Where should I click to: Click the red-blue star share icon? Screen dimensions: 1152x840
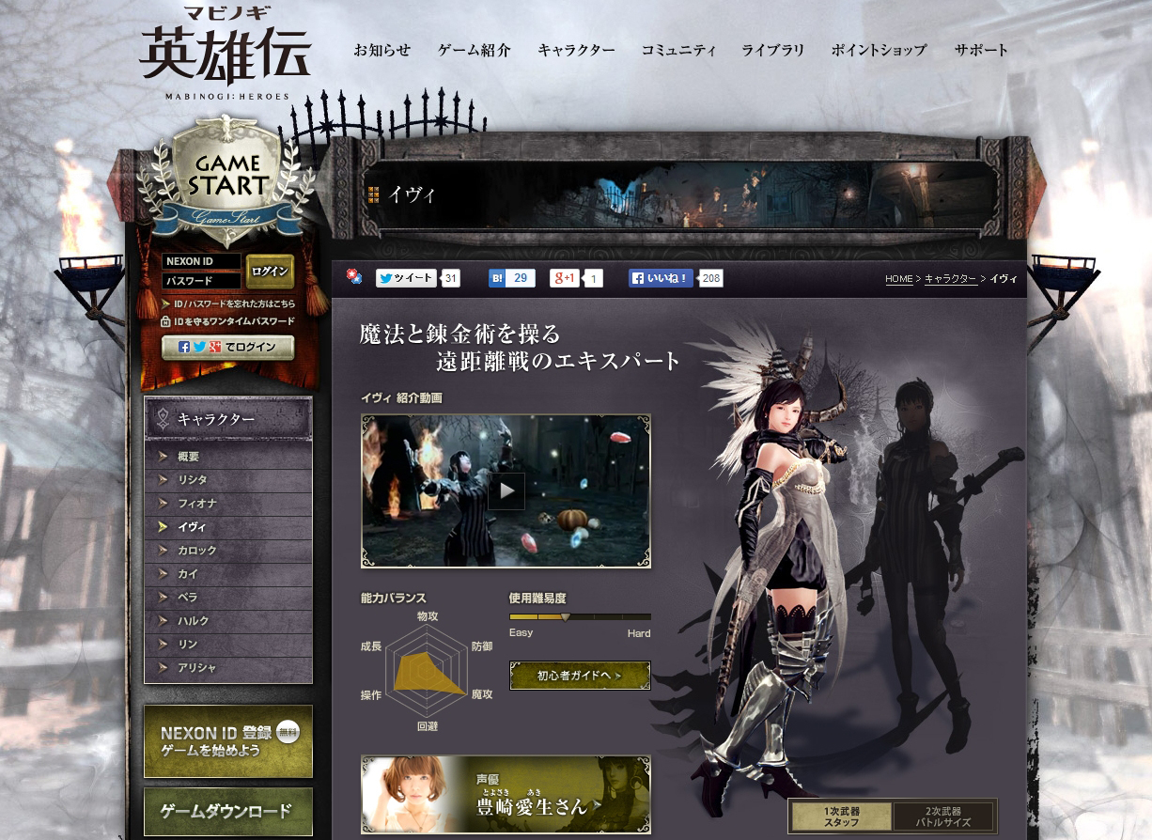[354, 276]
